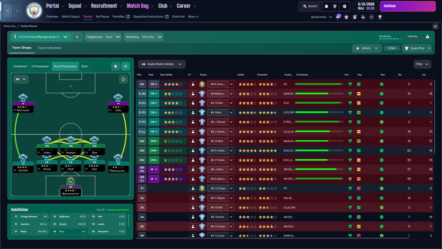This screenshot has height=249, width=442.
Task: Open the Squad menu
Action: (x=77, y=6)
